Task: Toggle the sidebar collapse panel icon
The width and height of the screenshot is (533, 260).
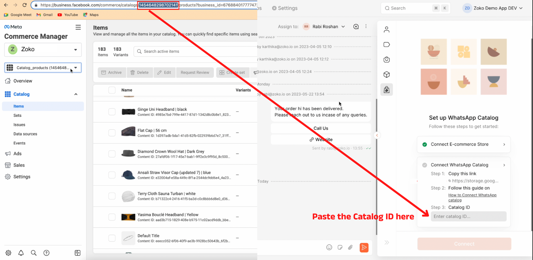Action: (x=78, y=253)
